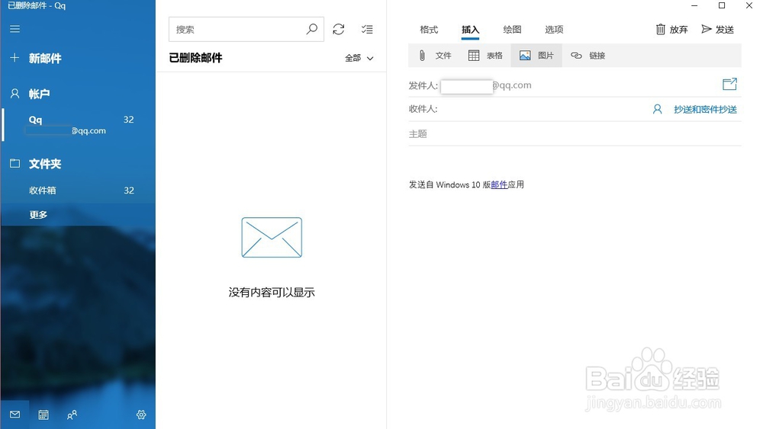Viewport: 763px width, 429px height.
Task: Click 32 count beside Qq account
Action: click(128, 120)
